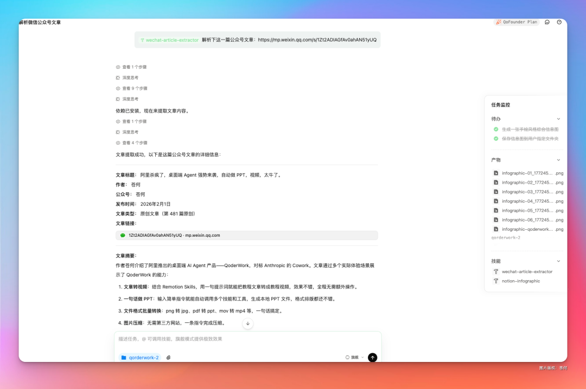This screenshot has width=586, height=389.
Task: Click green checkmark for 生成一张手绘风格综合信息图 task
Action: coord(495,129)
